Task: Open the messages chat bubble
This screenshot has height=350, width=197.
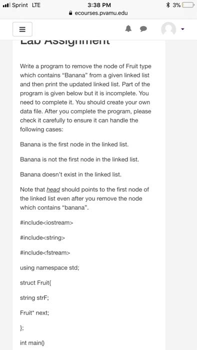Action: [x=143, y=29]
